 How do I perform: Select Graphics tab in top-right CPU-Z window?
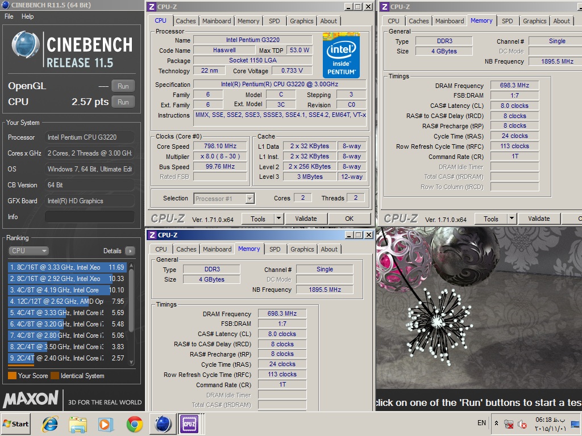534,21
